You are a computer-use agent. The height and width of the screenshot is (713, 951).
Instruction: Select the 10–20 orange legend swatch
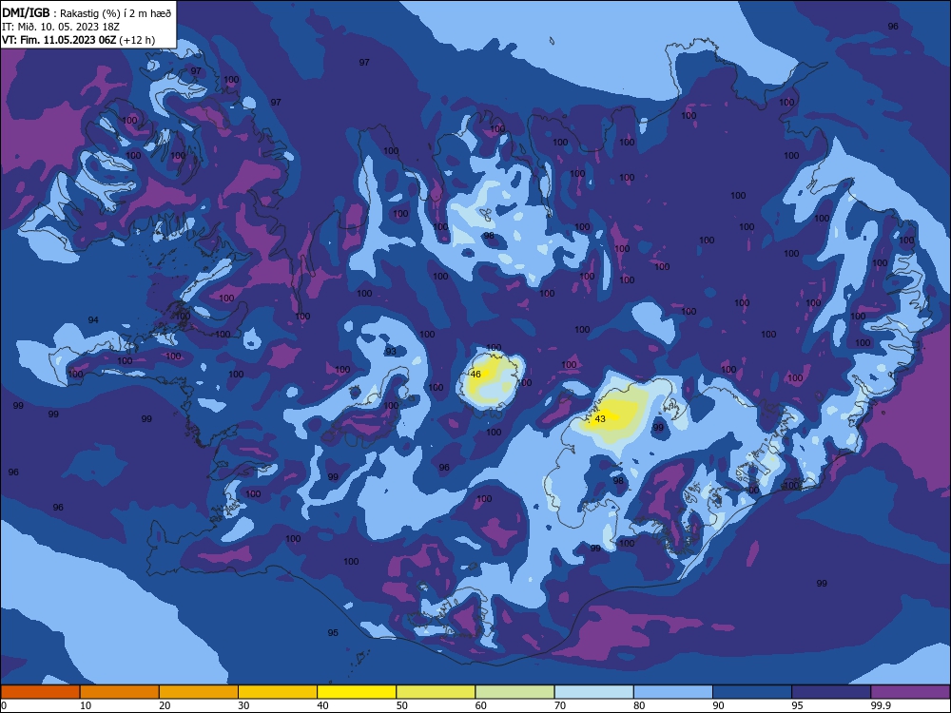pyautogui.click(x=120, y=692)
